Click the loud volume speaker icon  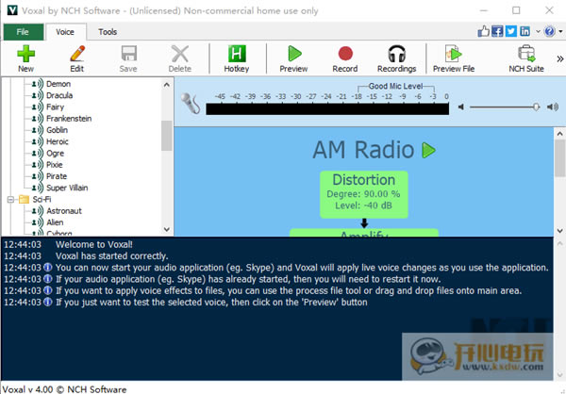coord(552,107)
